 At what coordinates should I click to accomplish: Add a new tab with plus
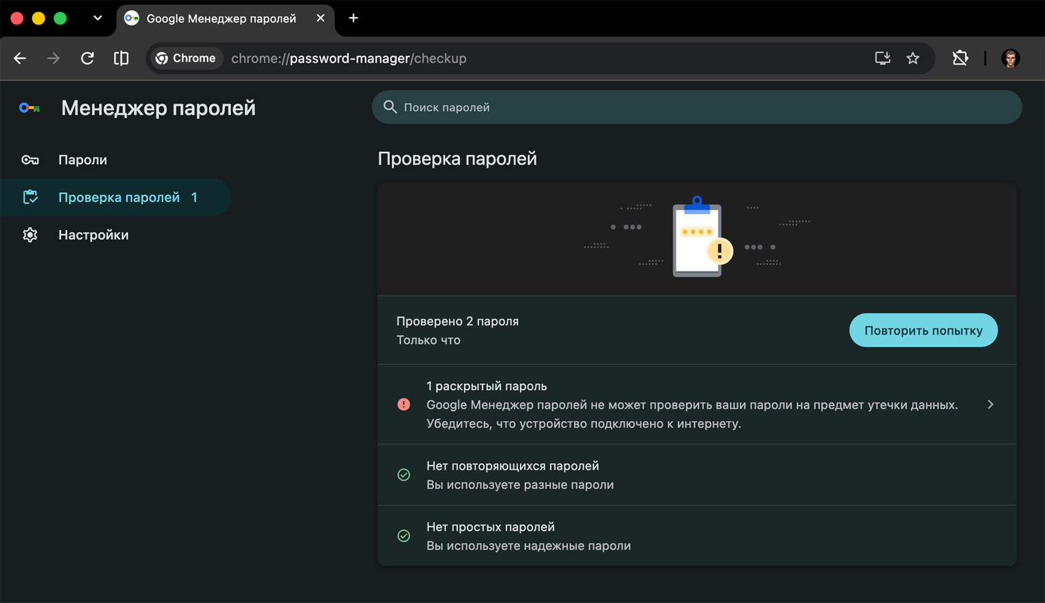(353, 18)
